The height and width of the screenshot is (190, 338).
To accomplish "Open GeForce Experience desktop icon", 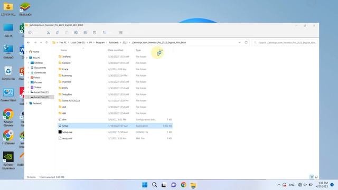I will tap(8, 160).
